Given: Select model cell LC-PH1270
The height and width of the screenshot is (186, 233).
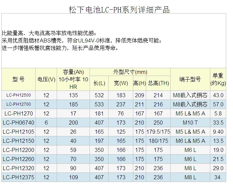Looking at the screenshot, I should tap(18, 113).
